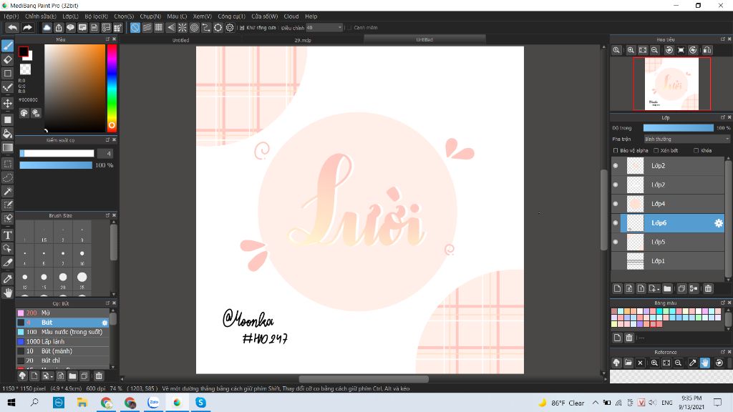Open settings gear of Lớp6 layer
Image resolution: width=733 pixels, height=412 pixels.
[x=719, y=223]
